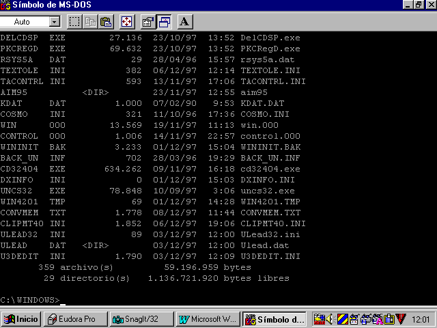
Task: Click the uncs32.exe long file name
Action: (x=268, y=191)
